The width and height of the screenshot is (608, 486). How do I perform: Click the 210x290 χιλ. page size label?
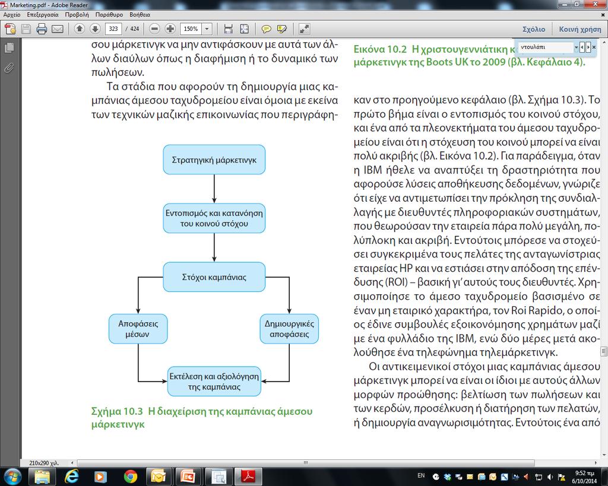click(44, 463)
